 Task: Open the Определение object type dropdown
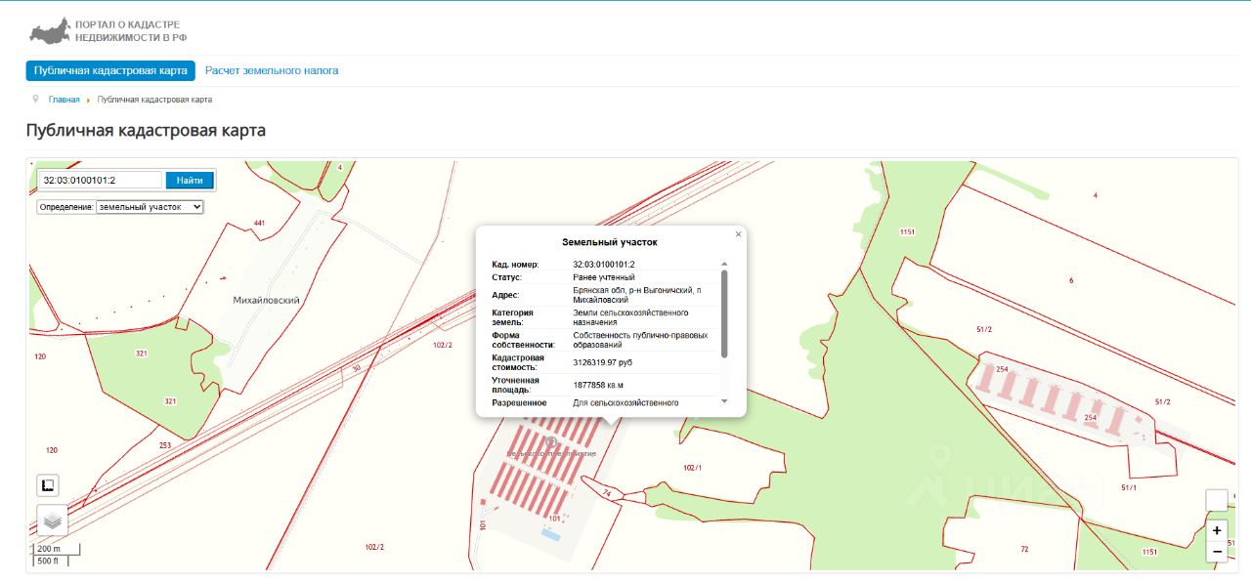click(x=150, y=207)
